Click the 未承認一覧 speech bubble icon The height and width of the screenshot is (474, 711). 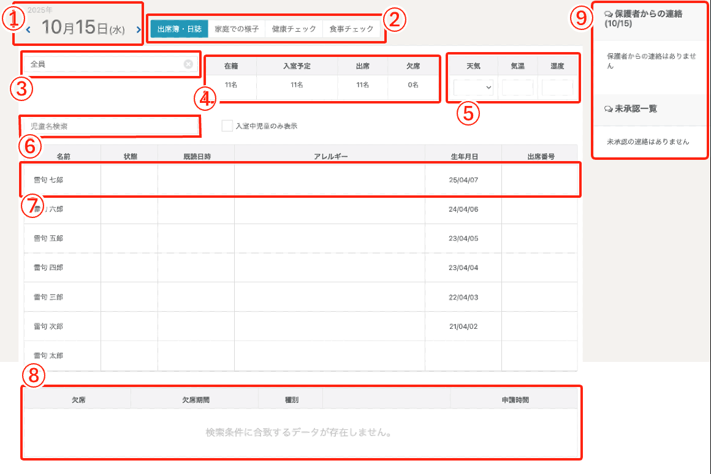[x=608, y=108]
